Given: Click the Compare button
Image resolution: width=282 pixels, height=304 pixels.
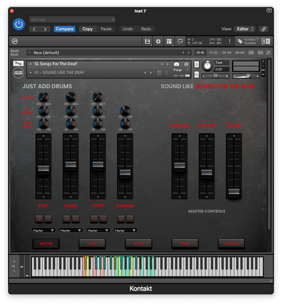Looking at the screenshot, I should pyautogui.click(x=64, y=29).
